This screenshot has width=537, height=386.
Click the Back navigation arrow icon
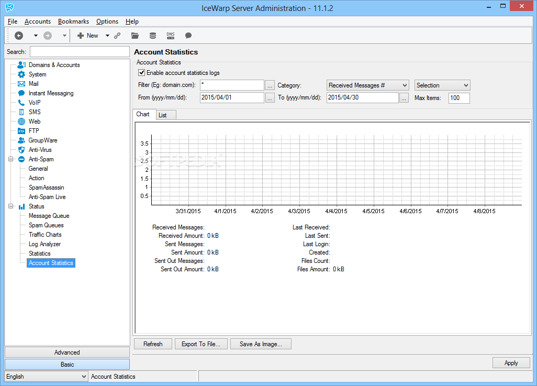(19, 36)
